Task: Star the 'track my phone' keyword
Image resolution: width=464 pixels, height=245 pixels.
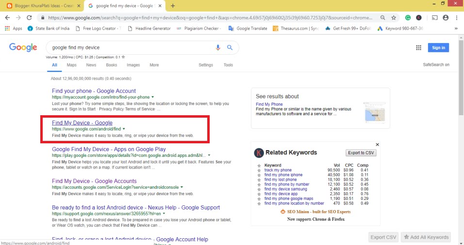Action: tap(259, 170)
